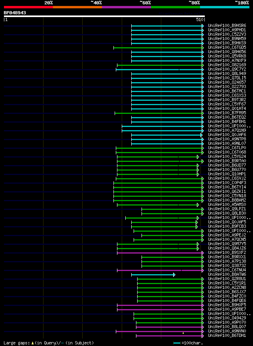
Task: Click label UniRef100_C6SVJ2
Action: coord(227,179)
